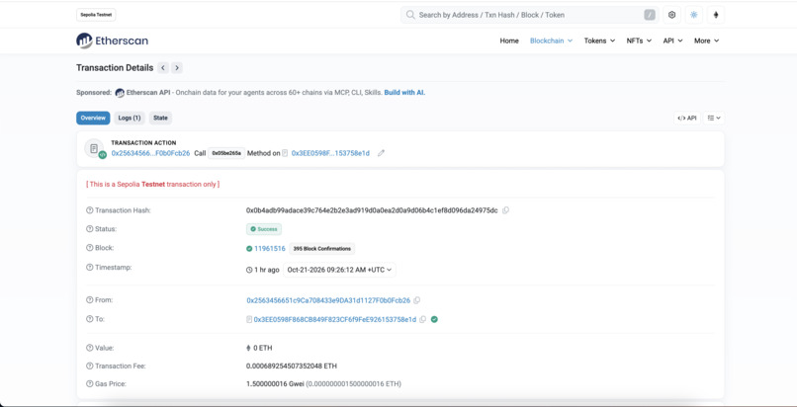Open the full To contract address link
This screenshot has width=797, height=407.
334,320
